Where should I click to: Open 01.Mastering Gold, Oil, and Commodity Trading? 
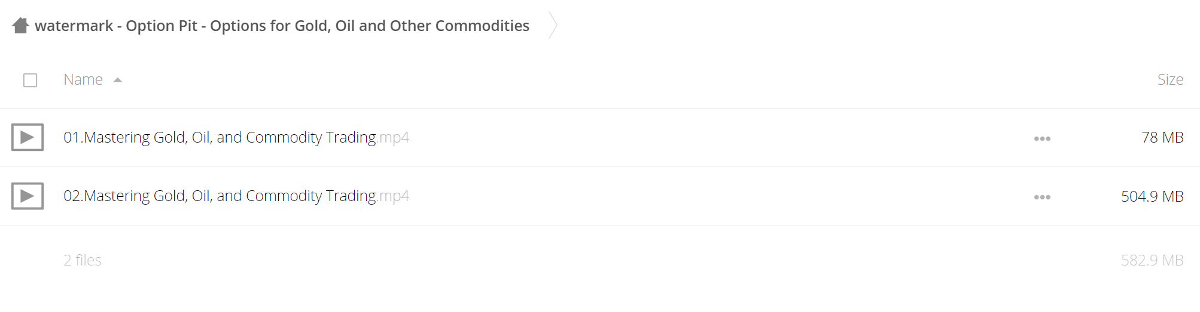pyautogui.click(x=220, y=137)
